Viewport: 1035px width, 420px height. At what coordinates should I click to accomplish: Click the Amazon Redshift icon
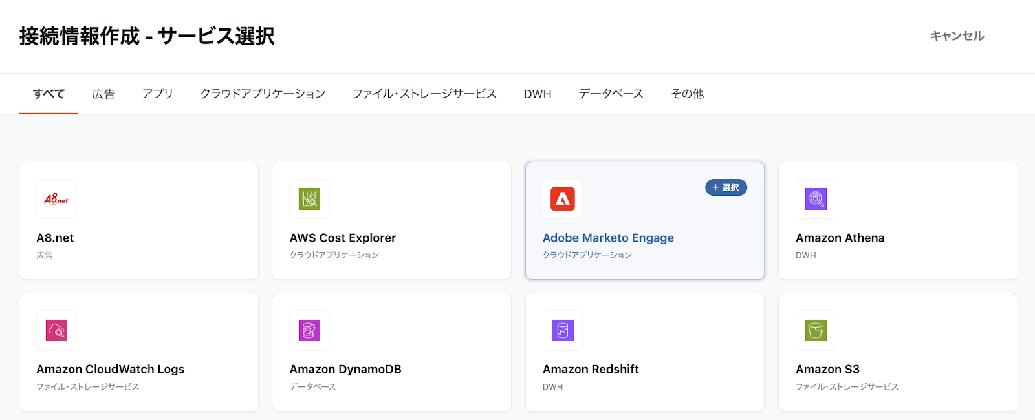pyautogui.click(x=563, y=331)
